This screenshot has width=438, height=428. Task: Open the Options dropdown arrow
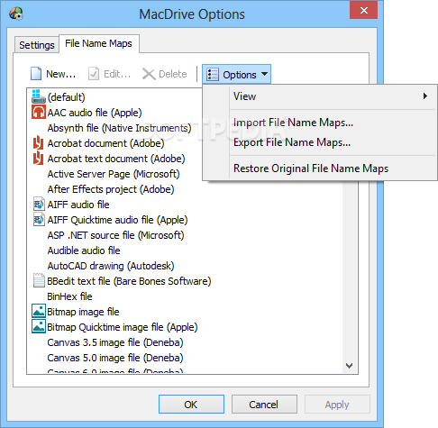(x=264, y=74)
